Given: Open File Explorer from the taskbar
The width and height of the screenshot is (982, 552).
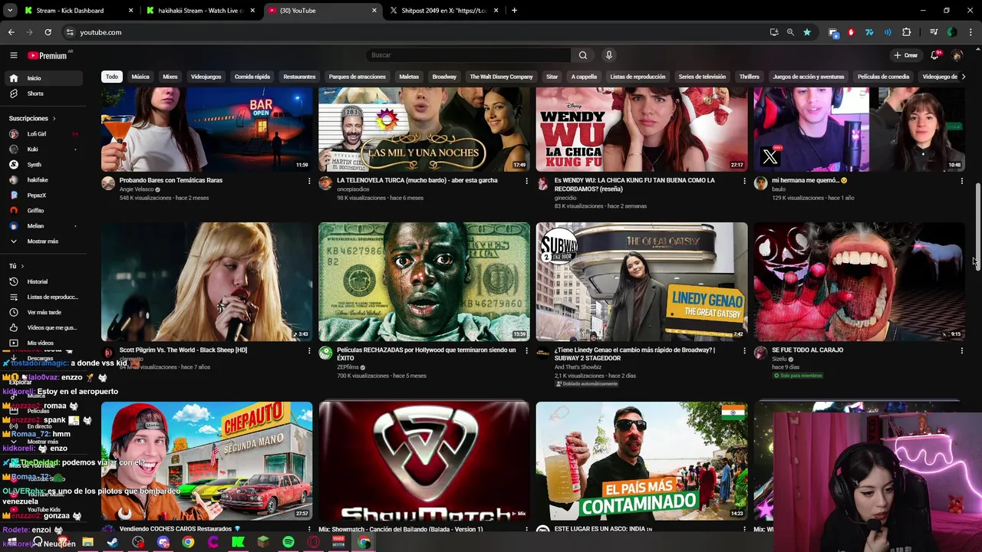Looking at the screenshot, I should (87, 542).
